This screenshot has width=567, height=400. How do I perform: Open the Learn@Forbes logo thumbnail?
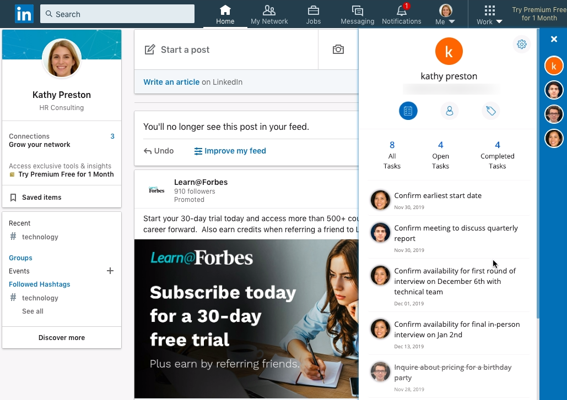click(x=156, y=190)
